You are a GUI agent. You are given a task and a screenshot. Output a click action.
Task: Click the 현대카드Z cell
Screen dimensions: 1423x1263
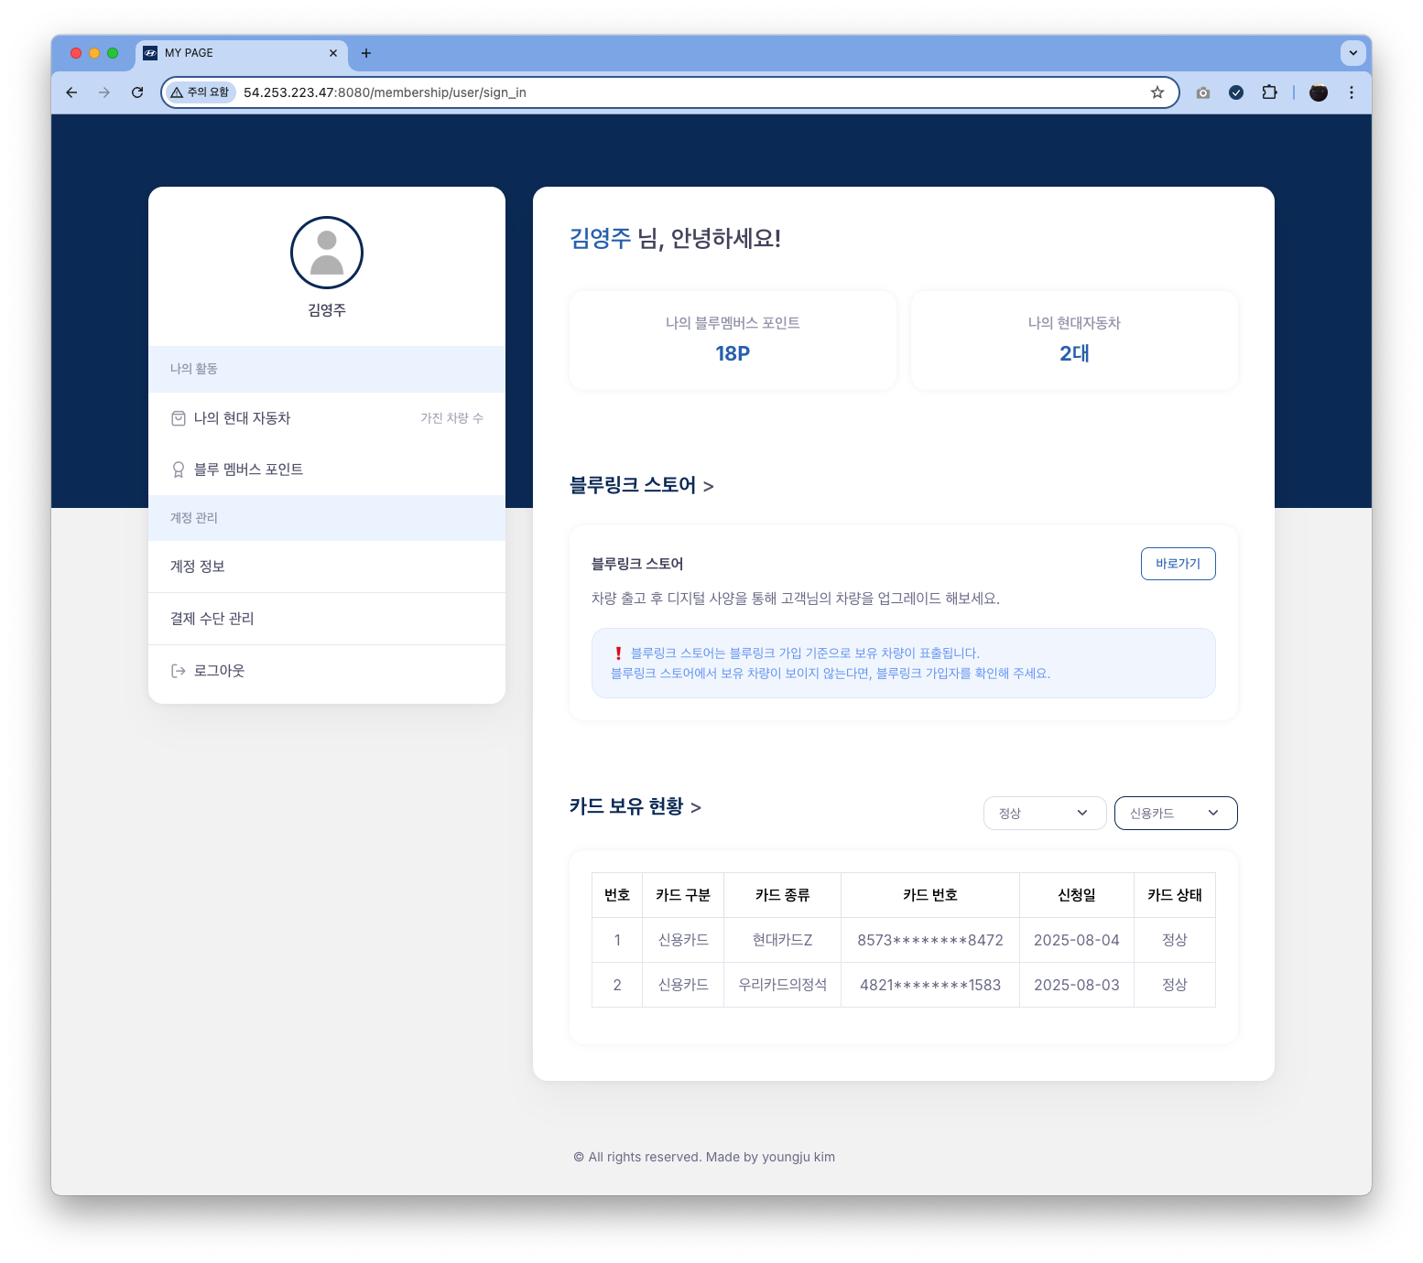point(783,940)
